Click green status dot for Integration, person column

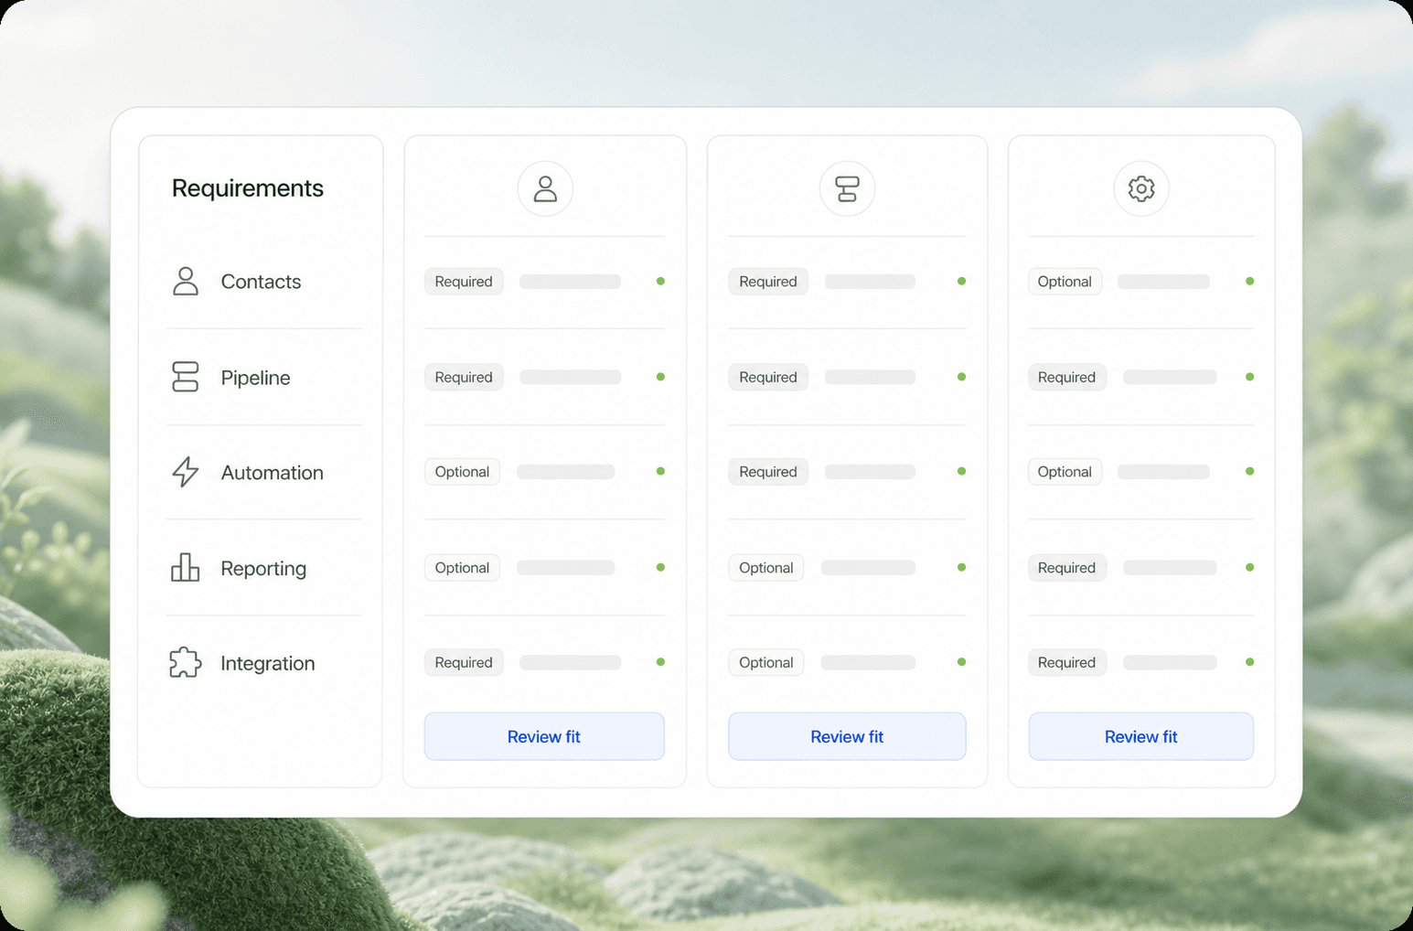coord(660,662)
